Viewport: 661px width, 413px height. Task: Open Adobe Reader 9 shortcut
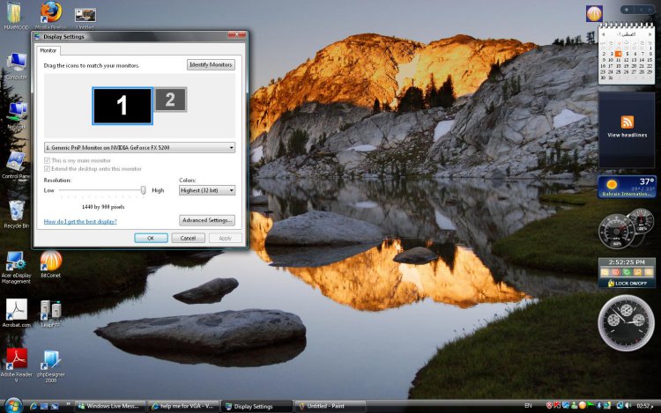click(17, 365)
